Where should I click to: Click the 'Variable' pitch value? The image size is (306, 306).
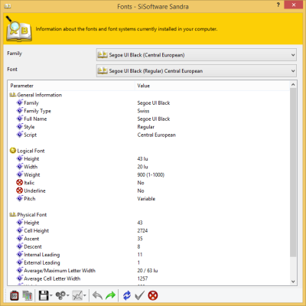(146, 199)
